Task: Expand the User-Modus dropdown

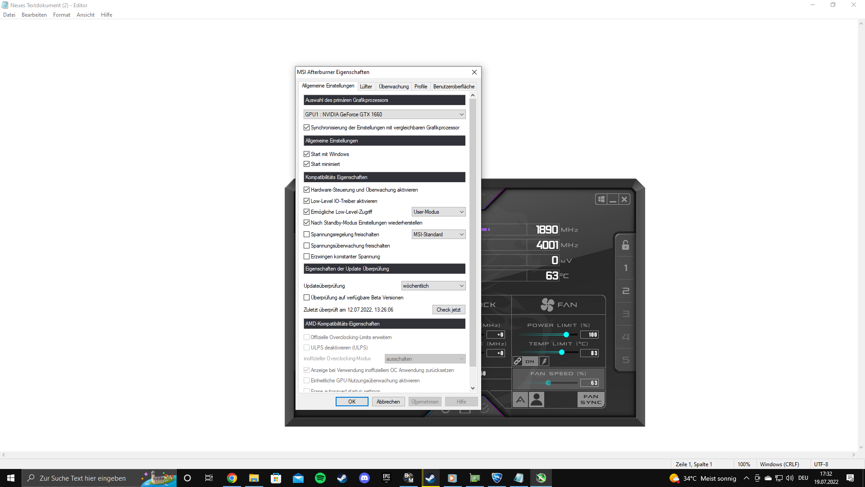Action: click(438, 212)
